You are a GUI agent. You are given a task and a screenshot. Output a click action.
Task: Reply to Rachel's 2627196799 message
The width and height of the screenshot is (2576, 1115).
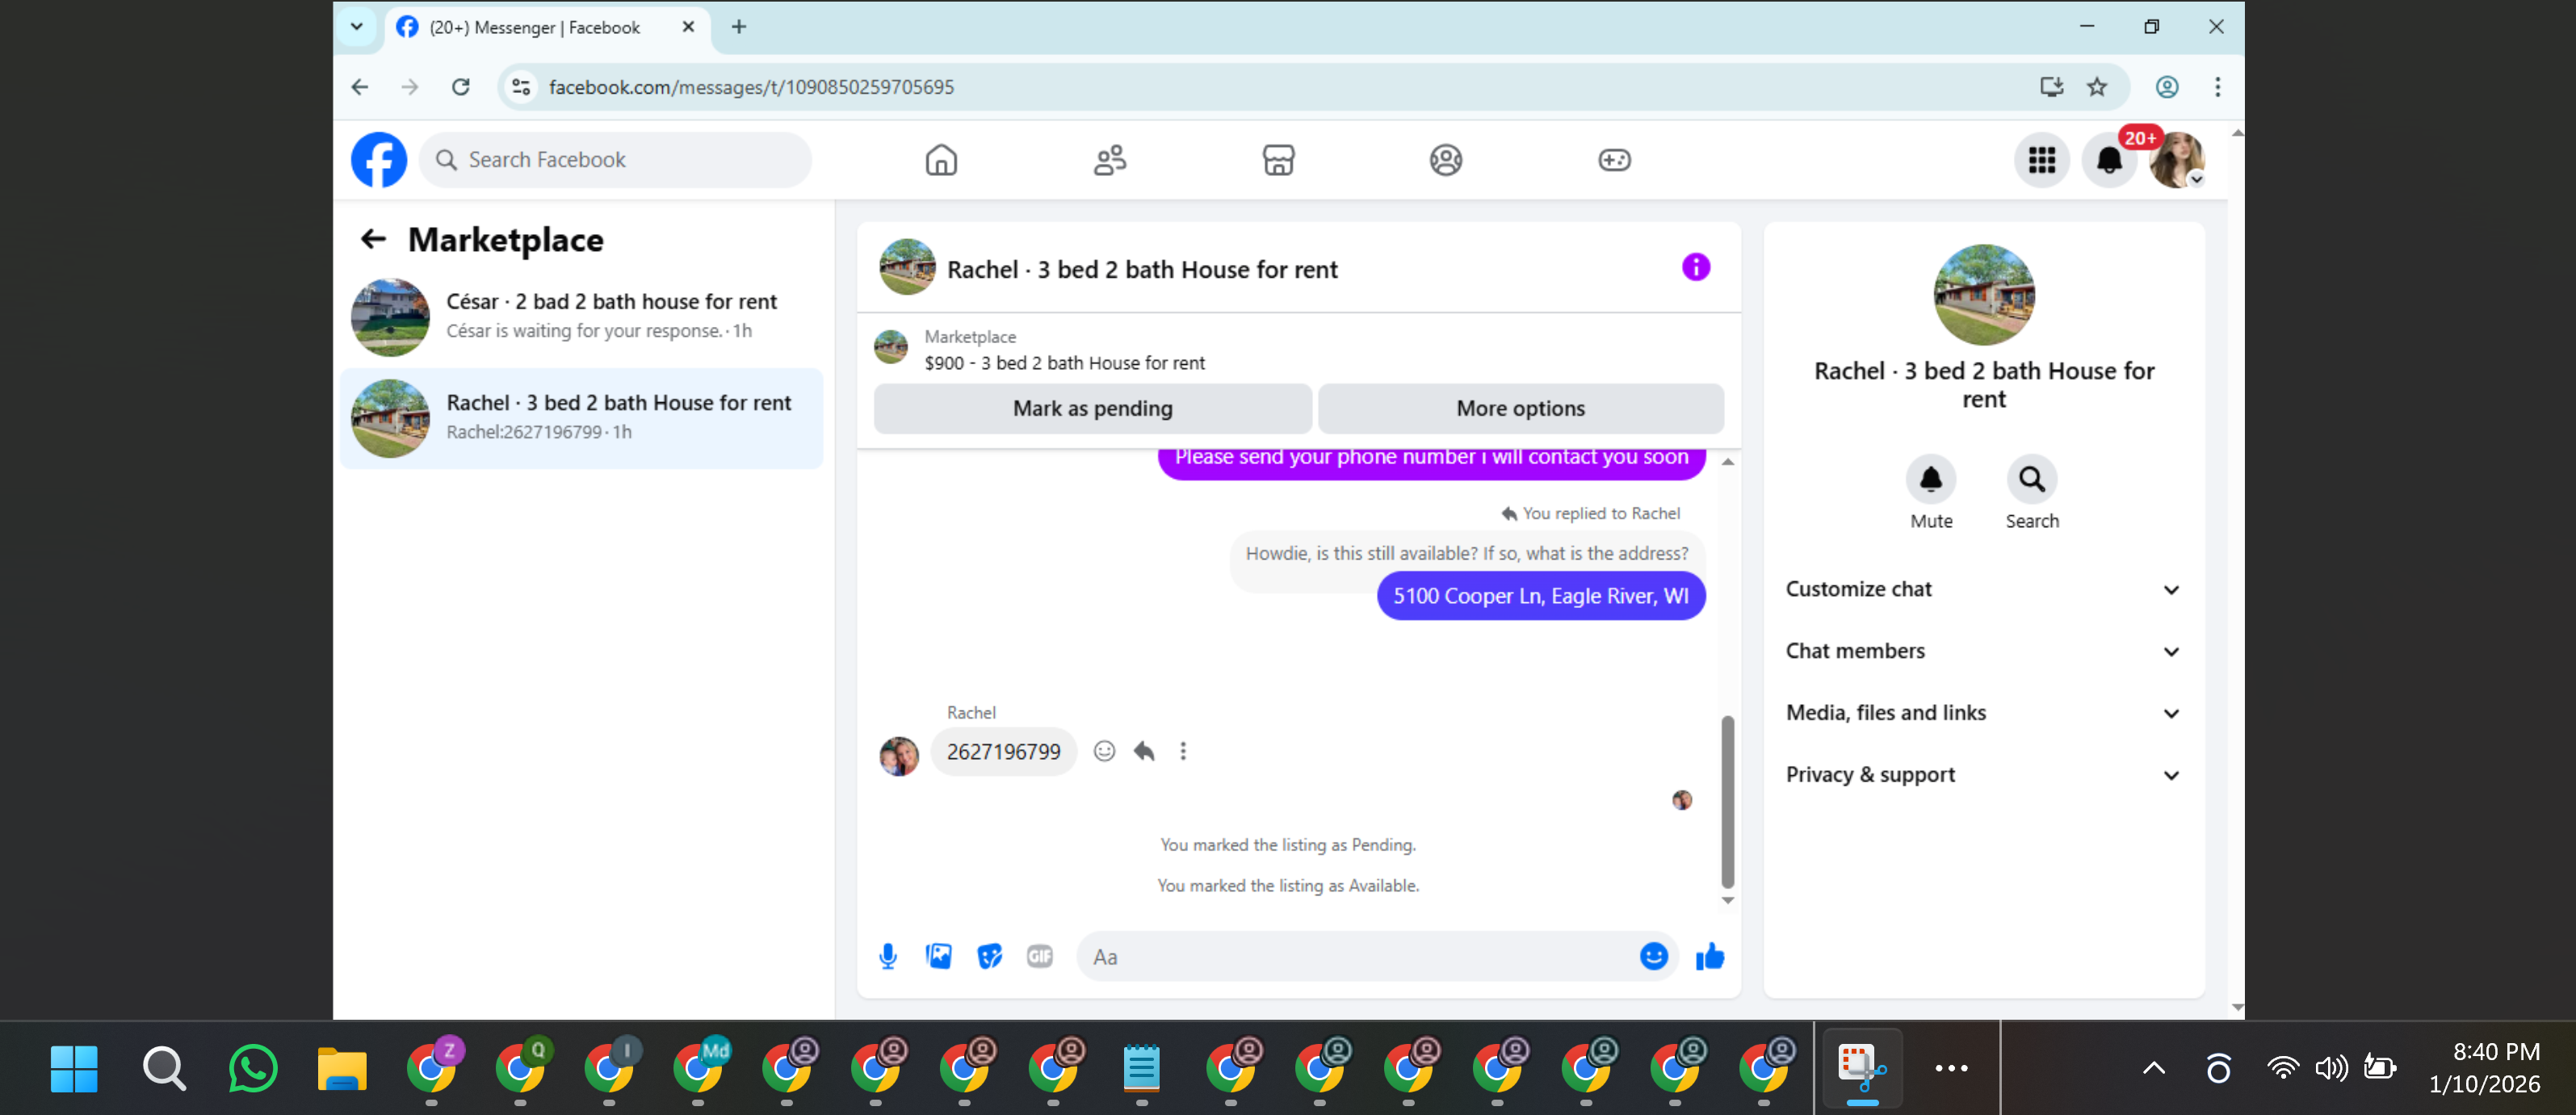pos(1144,751)
